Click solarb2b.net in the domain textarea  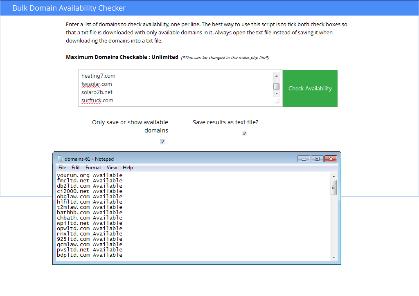pyautogui.click(x=97, y=92)
